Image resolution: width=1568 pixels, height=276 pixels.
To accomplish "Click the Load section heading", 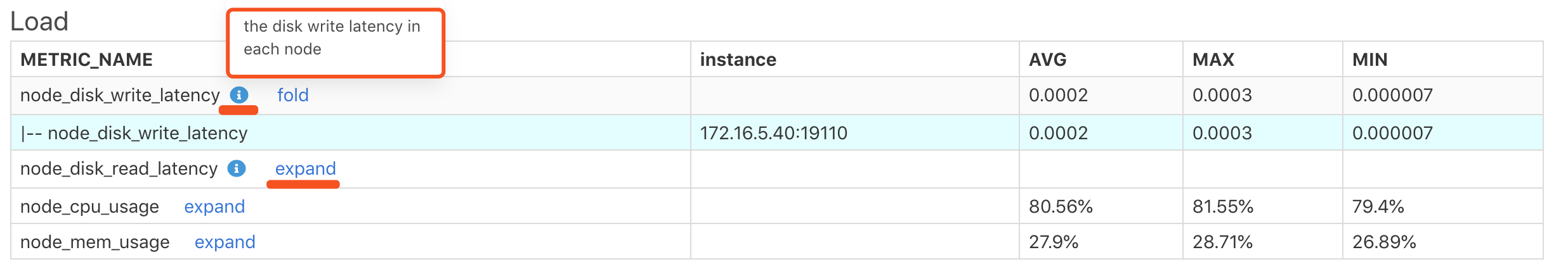I will click(39, 22).
